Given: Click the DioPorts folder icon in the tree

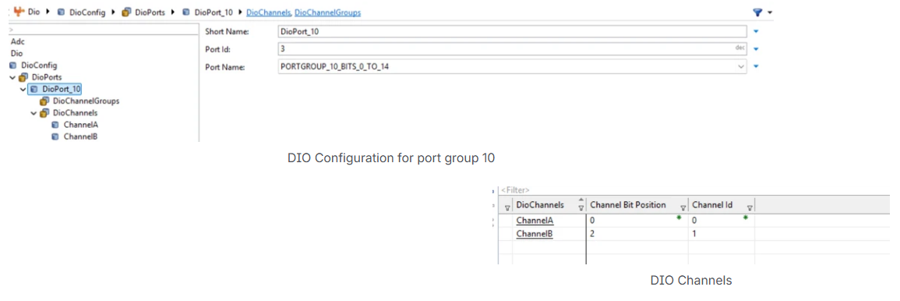Looking at the screenshot, I should click(24, 77).
